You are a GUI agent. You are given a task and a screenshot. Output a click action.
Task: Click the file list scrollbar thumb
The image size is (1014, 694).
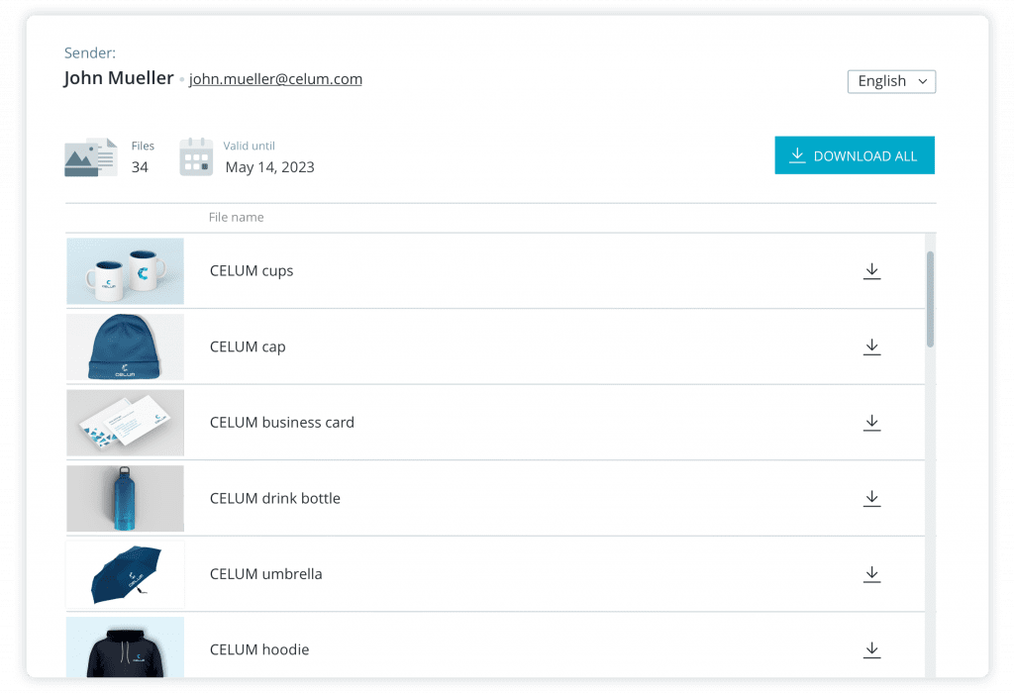[x=930, y=299]
